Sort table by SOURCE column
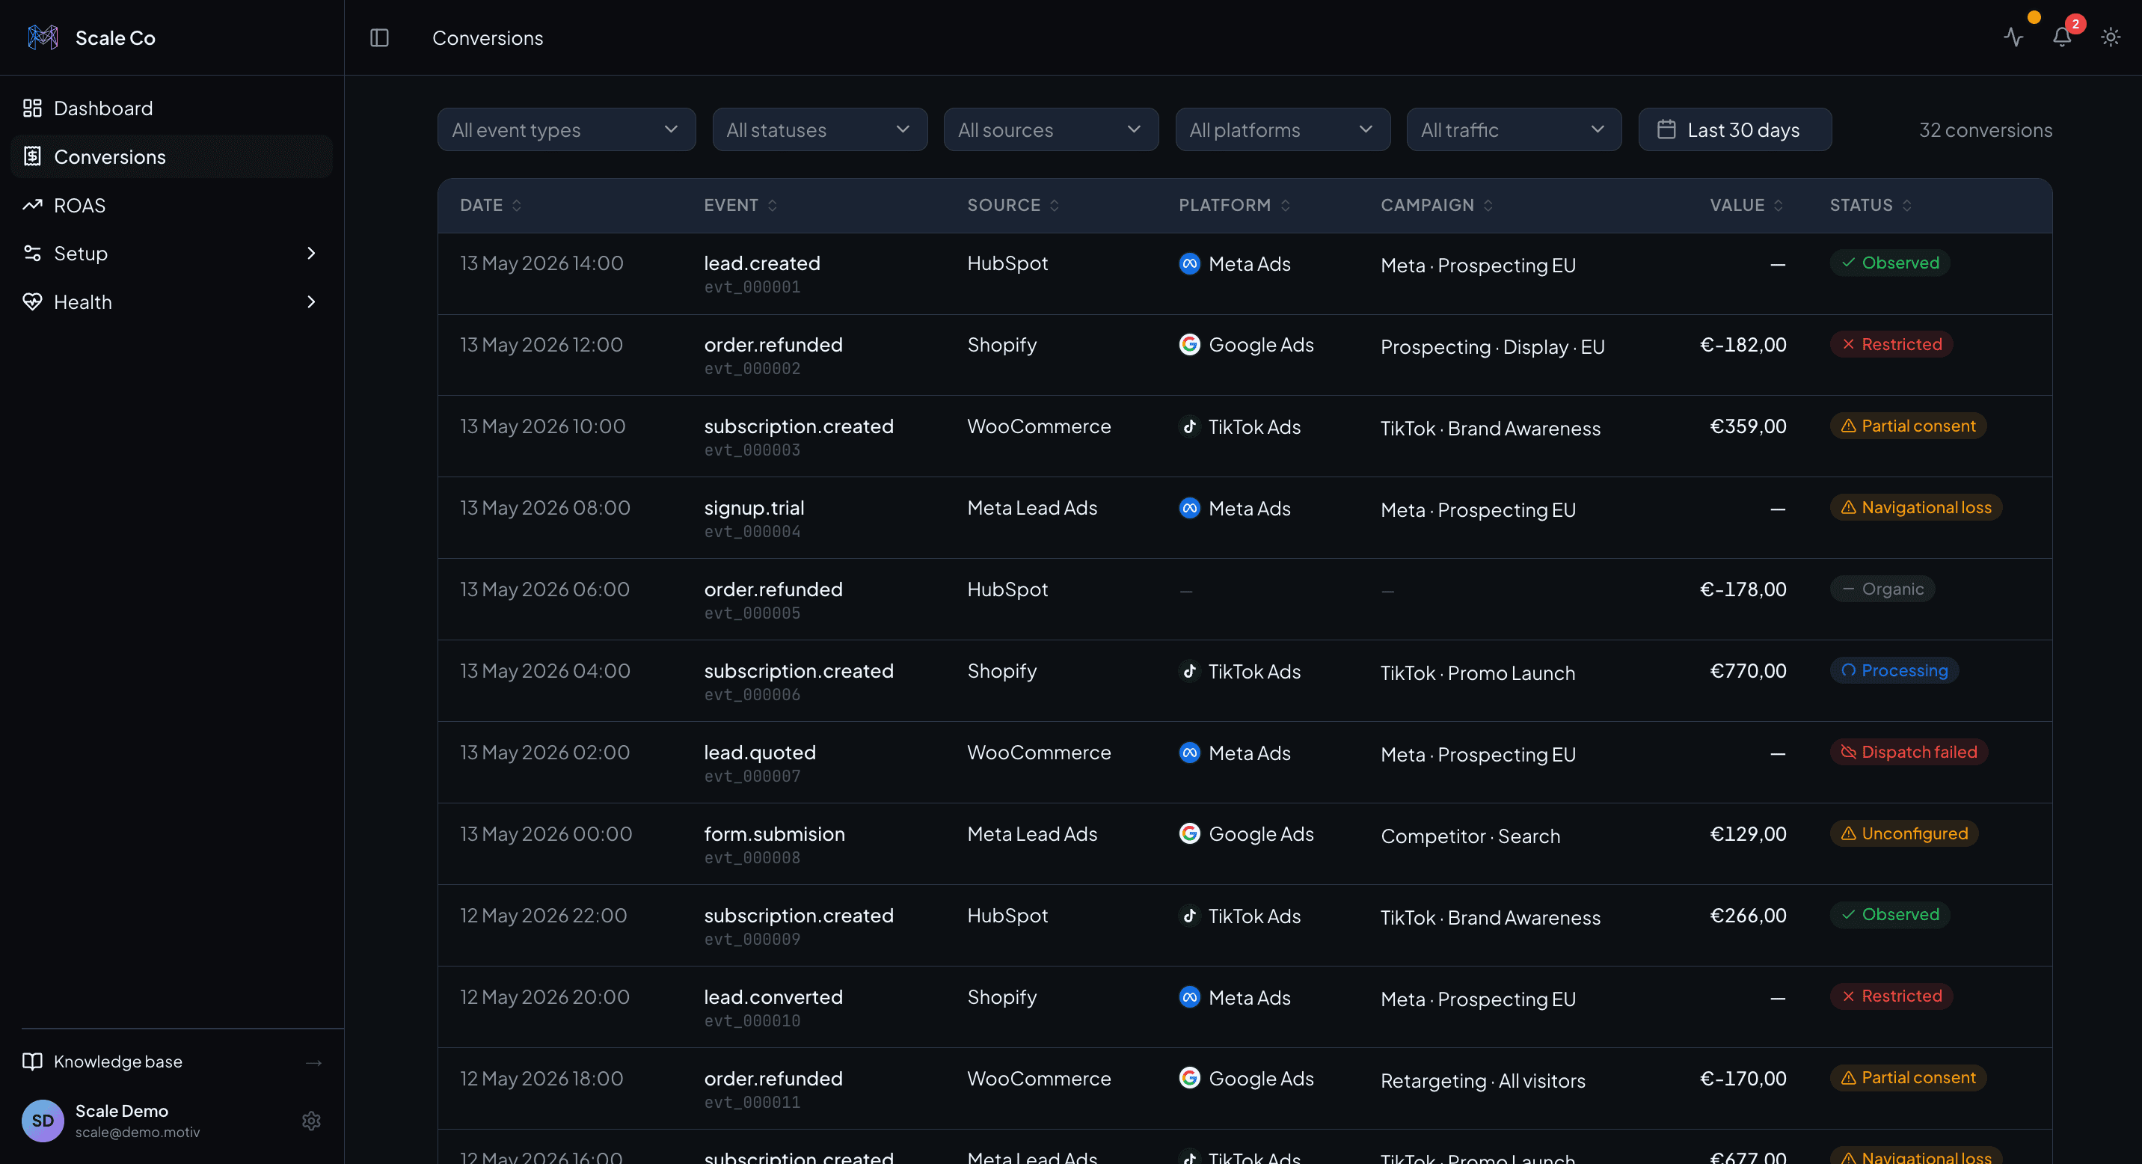Viewport: 2142px width, 1164px height. [x=1013, y=206]
